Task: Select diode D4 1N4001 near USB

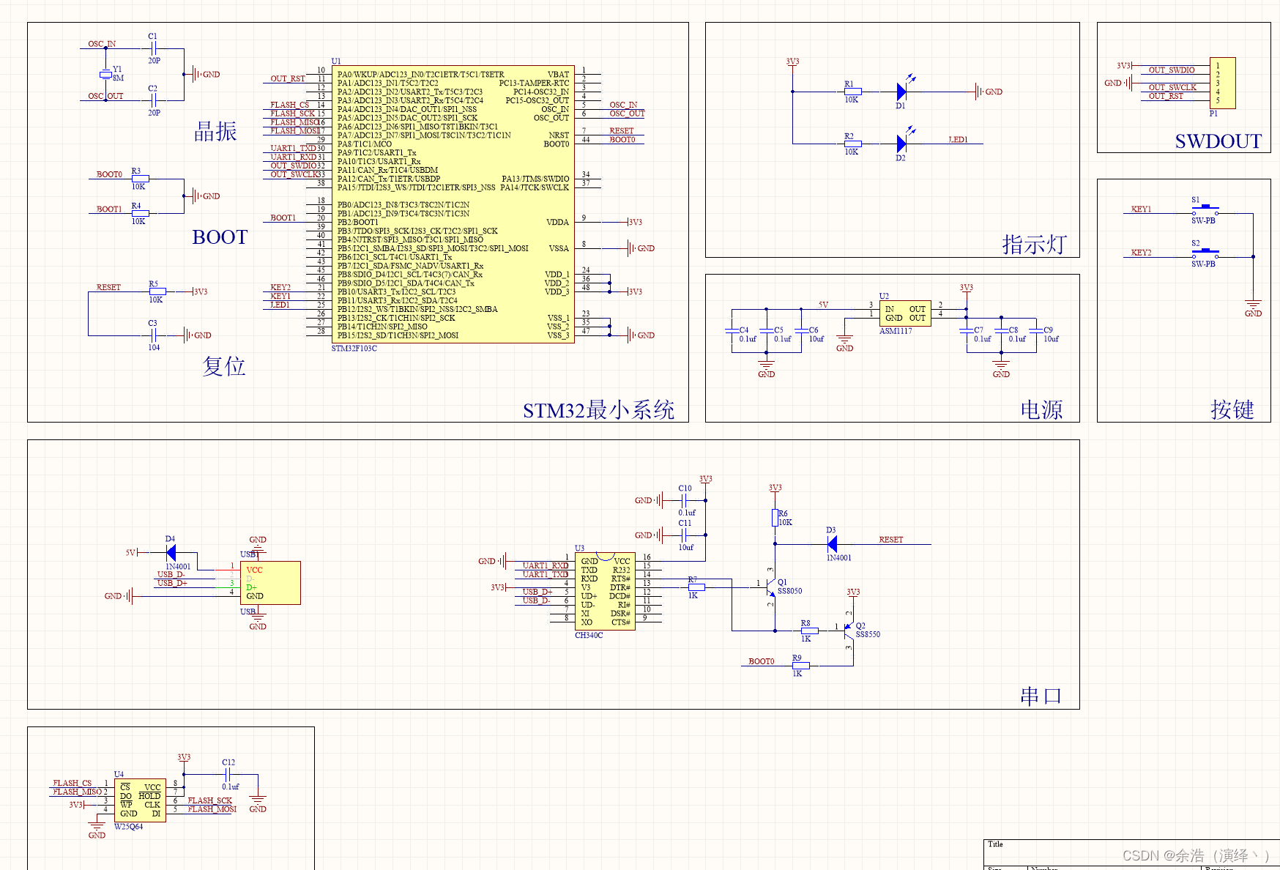Action: pyautogui.click(x=171, y=553)
